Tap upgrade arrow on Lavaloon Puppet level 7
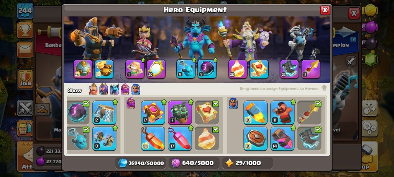The height and width of the screenshot is (177, 394). (190, 102)
